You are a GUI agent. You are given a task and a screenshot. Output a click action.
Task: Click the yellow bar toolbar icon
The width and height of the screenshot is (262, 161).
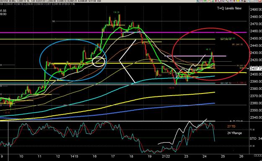238,1
